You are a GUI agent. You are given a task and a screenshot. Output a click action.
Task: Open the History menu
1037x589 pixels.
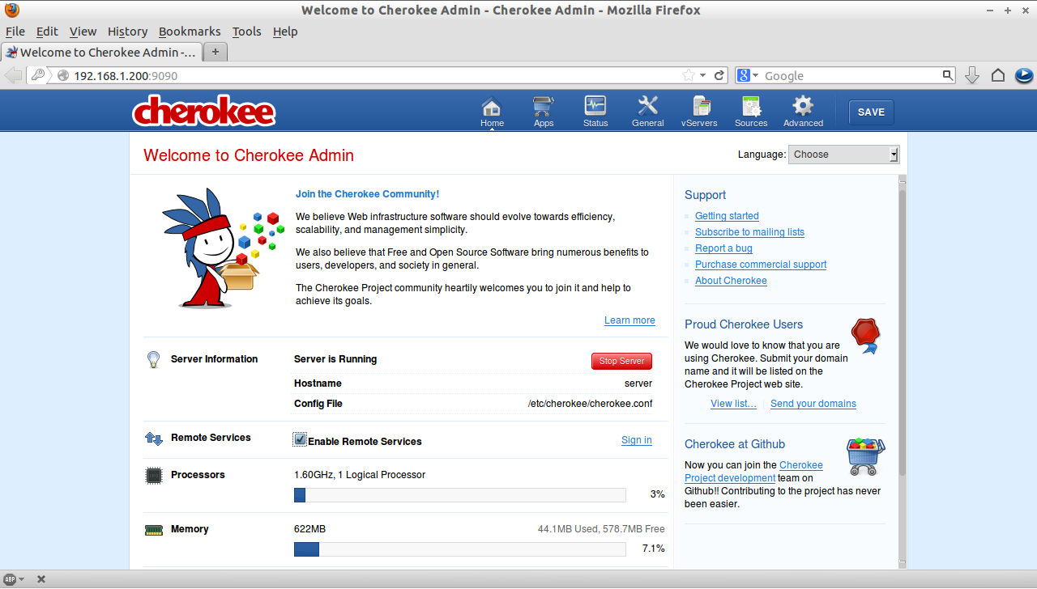[127, 32]
